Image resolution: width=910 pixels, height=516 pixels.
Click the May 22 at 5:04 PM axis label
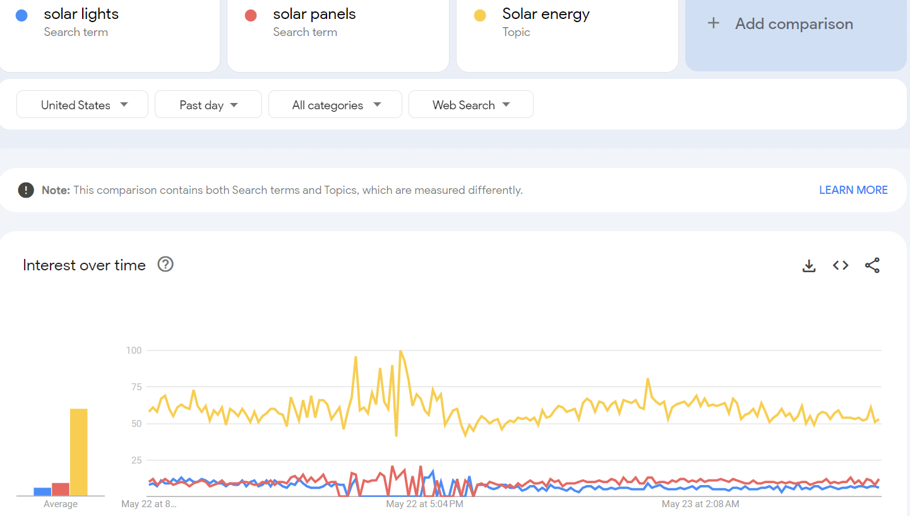(x=425, y=503)
